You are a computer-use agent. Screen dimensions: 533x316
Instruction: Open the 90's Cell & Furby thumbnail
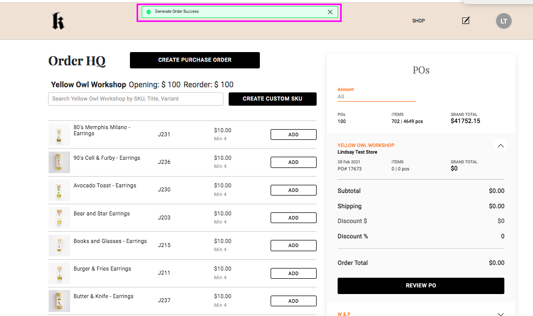59,162
